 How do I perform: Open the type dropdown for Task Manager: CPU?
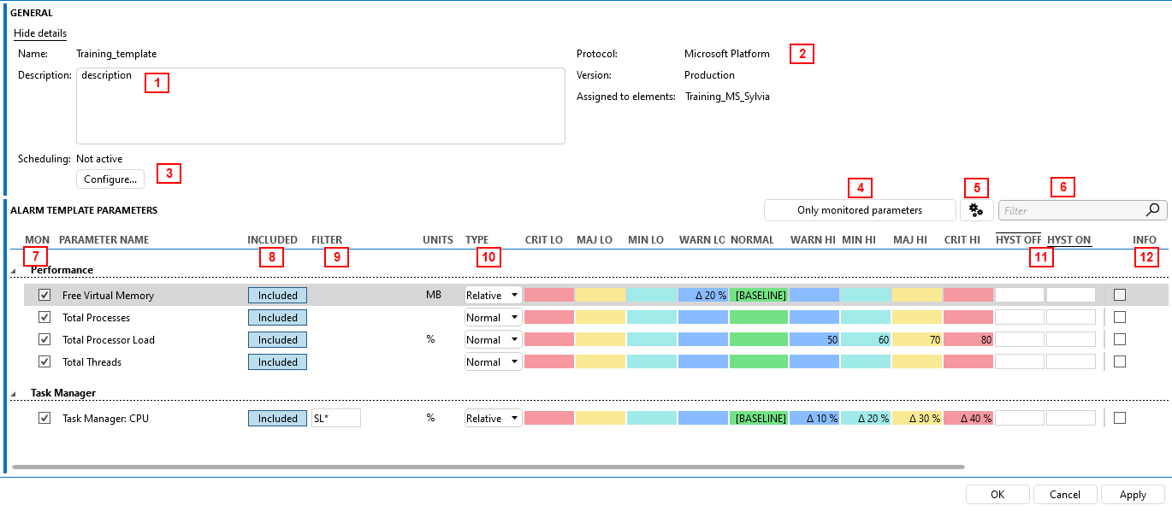point(512,418)
